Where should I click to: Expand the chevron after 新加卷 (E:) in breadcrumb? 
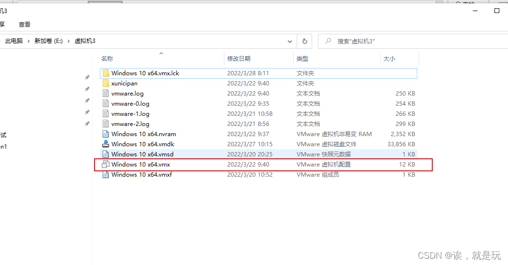pyautogui.click(x=69, y=41)
